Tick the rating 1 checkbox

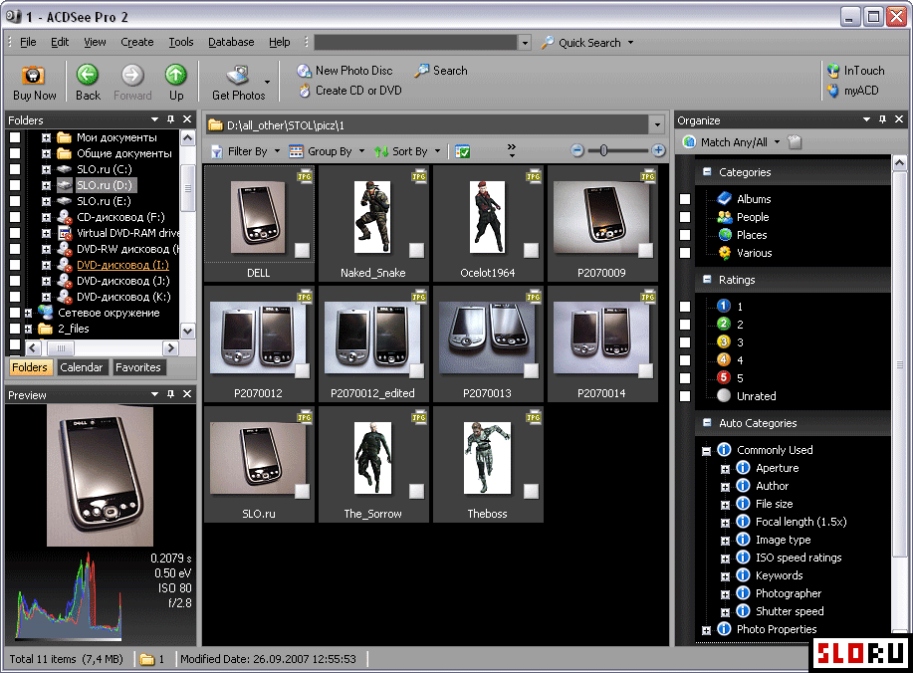[685, 307]
